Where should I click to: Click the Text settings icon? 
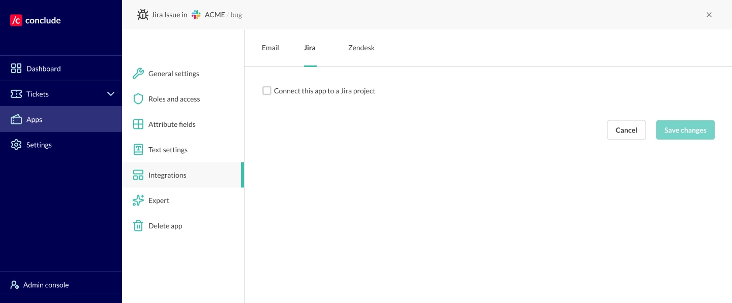coord(138,150)
